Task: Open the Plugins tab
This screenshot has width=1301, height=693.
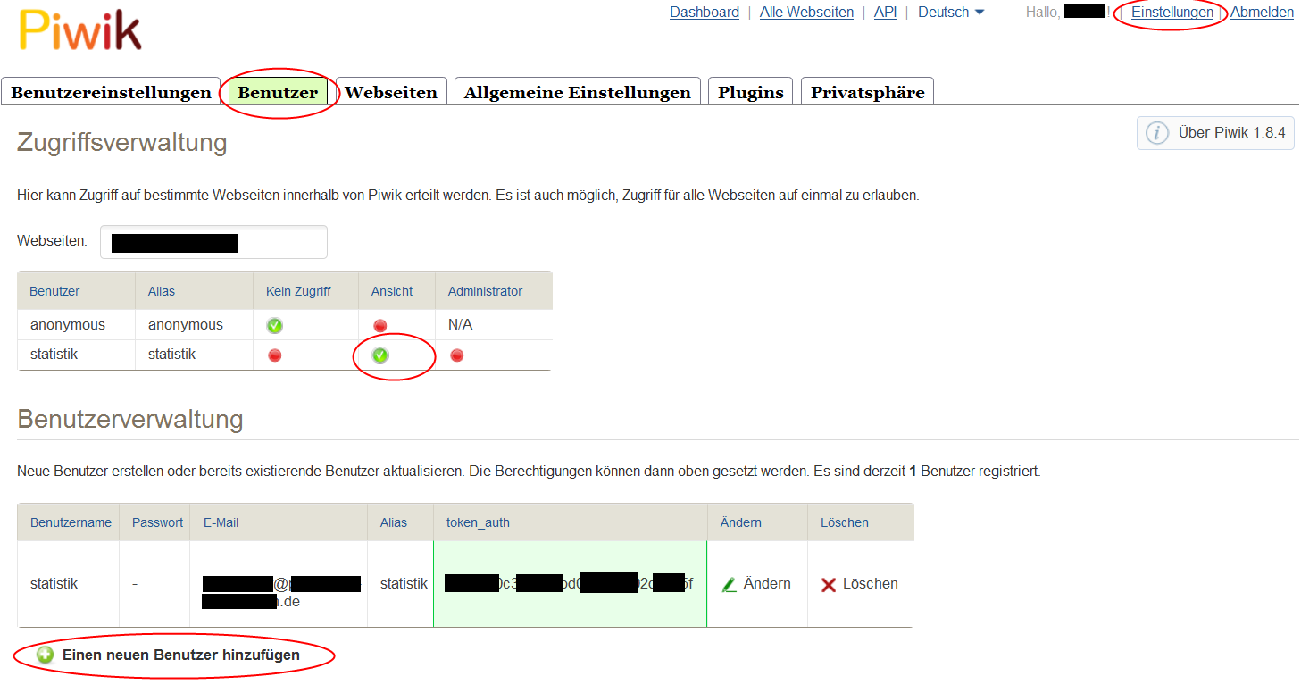Action: pos(750,92)
